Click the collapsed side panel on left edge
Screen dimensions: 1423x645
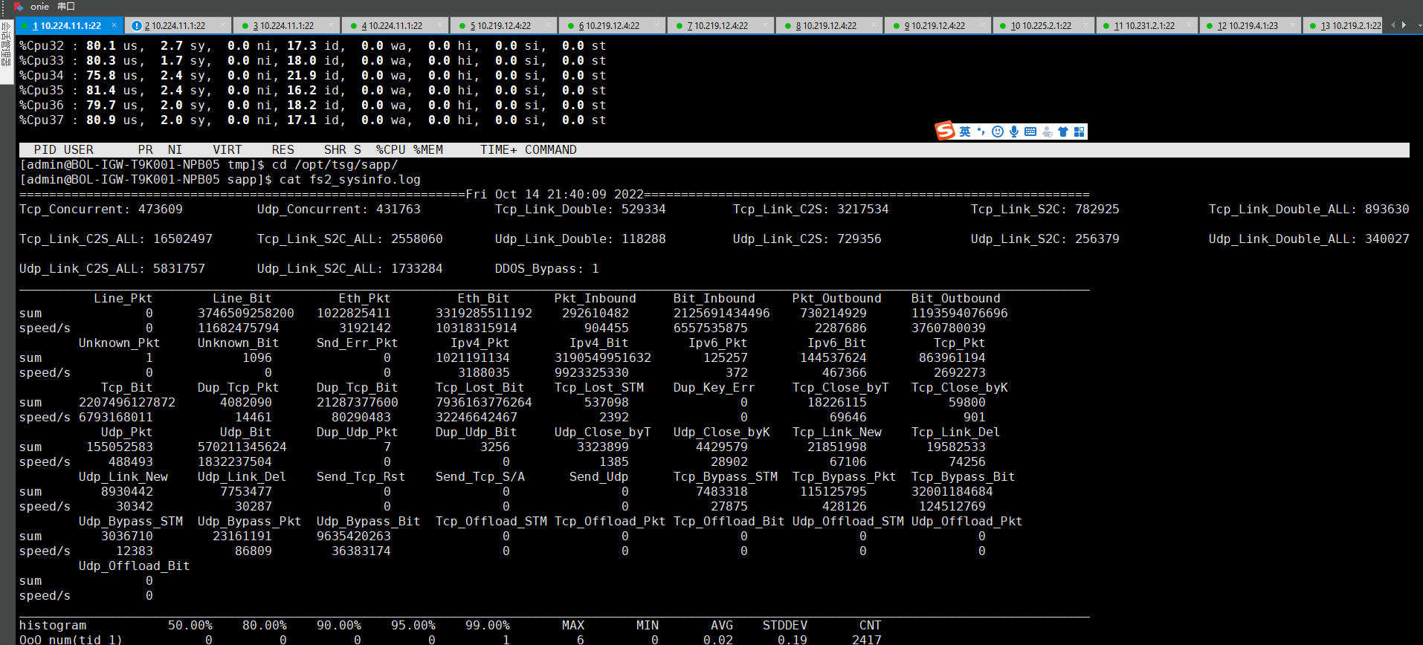(x=7, y=45)
